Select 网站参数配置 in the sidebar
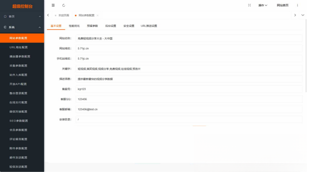312x172 pixels. click(22, 38)
